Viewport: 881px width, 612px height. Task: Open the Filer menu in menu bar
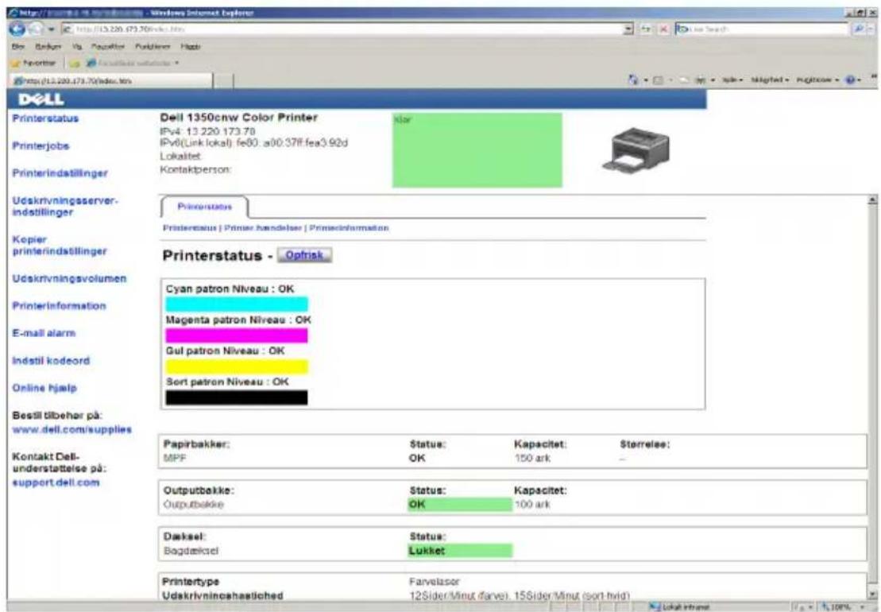pyautogui.click(x=18, y=47)
